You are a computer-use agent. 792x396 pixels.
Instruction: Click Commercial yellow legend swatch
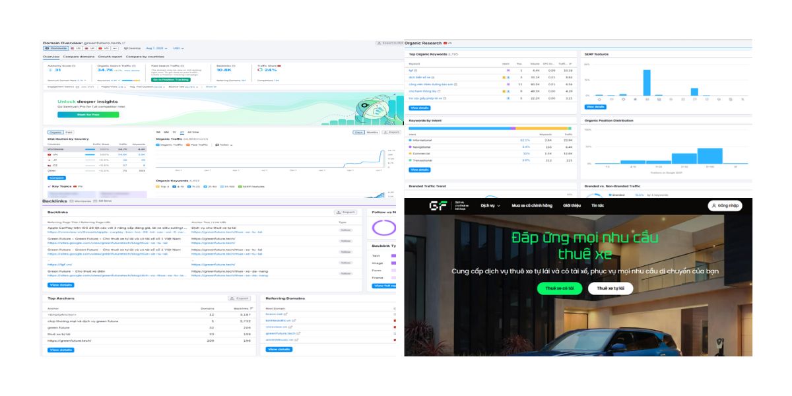click(410, 154)
